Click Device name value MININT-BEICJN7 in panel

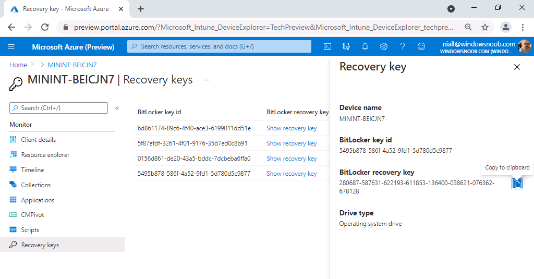pyautogui.click(x=362, y=119)
